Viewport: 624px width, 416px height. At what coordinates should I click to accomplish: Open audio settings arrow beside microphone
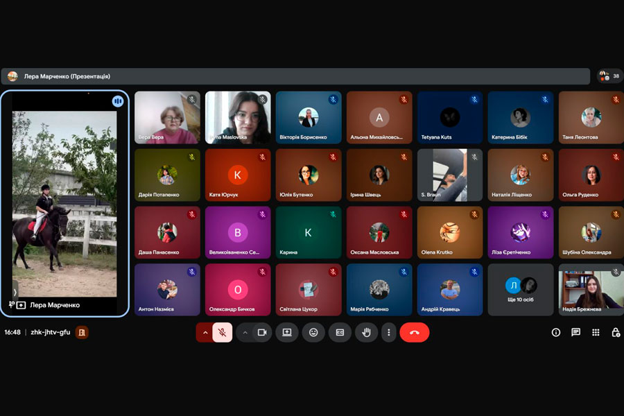[x=205, y=332]
